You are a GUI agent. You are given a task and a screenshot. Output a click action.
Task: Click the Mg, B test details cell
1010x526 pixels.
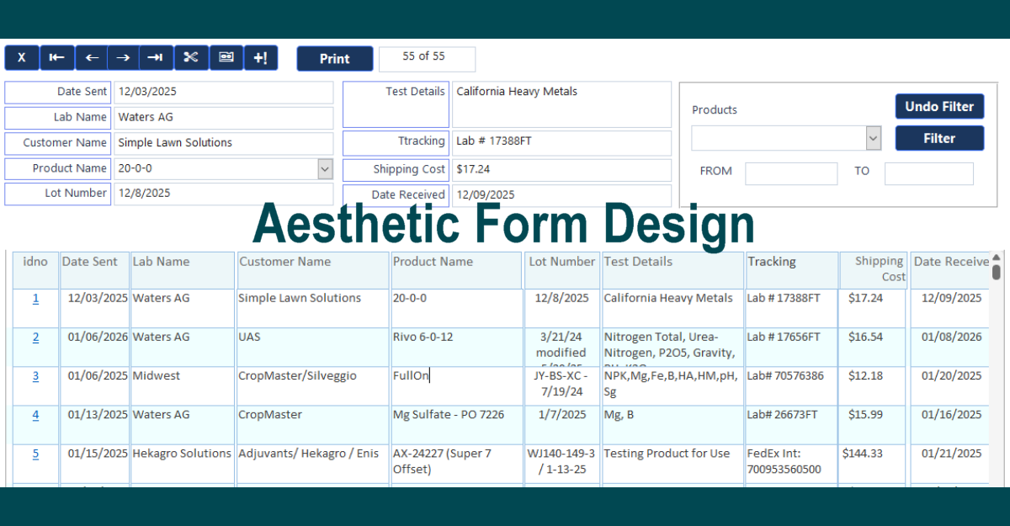coord(672,424)
